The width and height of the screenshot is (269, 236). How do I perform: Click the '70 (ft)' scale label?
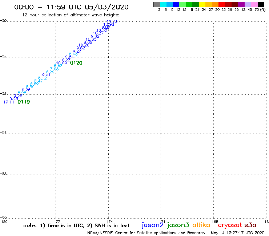[x=260, y=10]
